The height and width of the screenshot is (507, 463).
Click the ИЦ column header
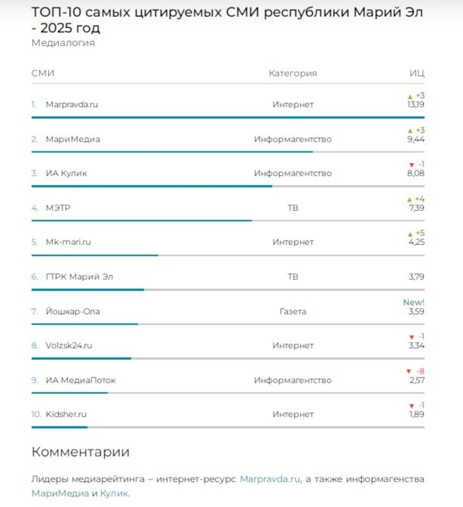click(x=417, y=73)
